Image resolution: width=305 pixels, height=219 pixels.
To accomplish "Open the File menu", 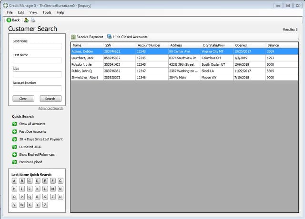I will (10, 12).
